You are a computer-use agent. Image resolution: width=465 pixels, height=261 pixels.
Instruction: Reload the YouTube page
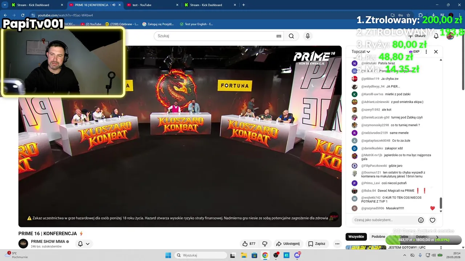pyautogui.click(x=23, y=15)
